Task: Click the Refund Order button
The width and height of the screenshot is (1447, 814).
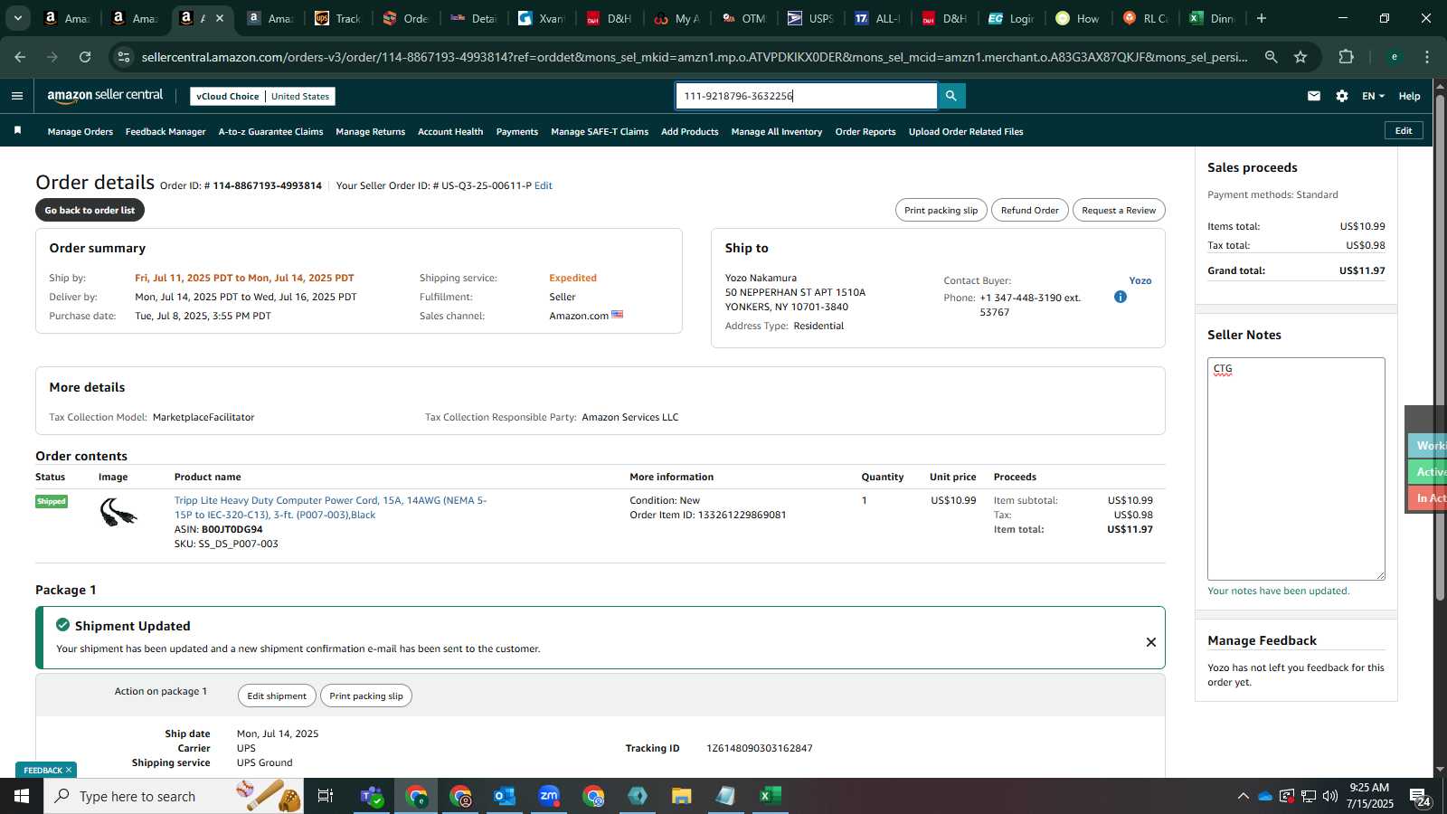Action: click(x=1029, y=210)
